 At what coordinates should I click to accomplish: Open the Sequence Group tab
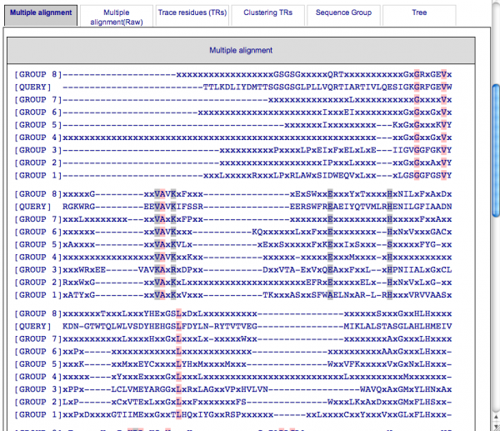[x=342, y=13]
